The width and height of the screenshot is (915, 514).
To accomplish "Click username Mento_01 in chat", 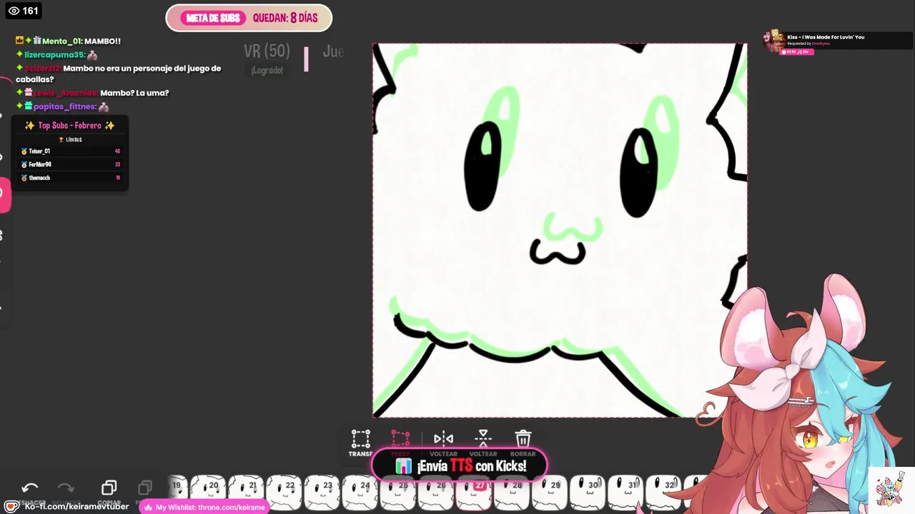I will 61,41.
